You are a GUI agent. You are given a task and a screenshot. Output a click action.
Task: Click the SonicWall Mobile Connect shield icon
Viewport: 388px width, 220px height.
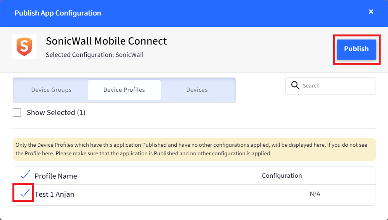(24, 46)
